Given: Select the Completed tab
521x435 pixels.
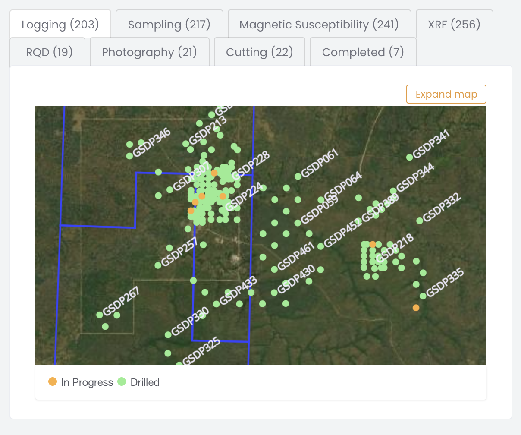Looking at the screenshot, I should pos(363,52).
